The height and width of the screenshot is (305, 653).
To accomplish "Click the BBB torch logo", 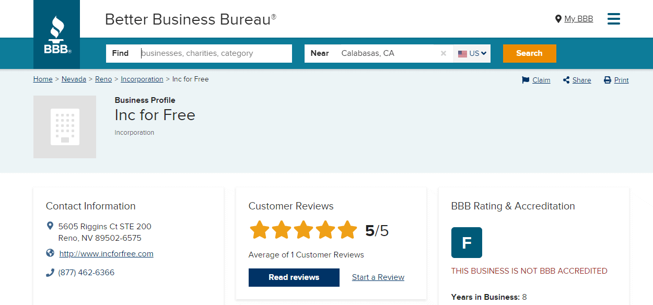I will click(57, 34).
